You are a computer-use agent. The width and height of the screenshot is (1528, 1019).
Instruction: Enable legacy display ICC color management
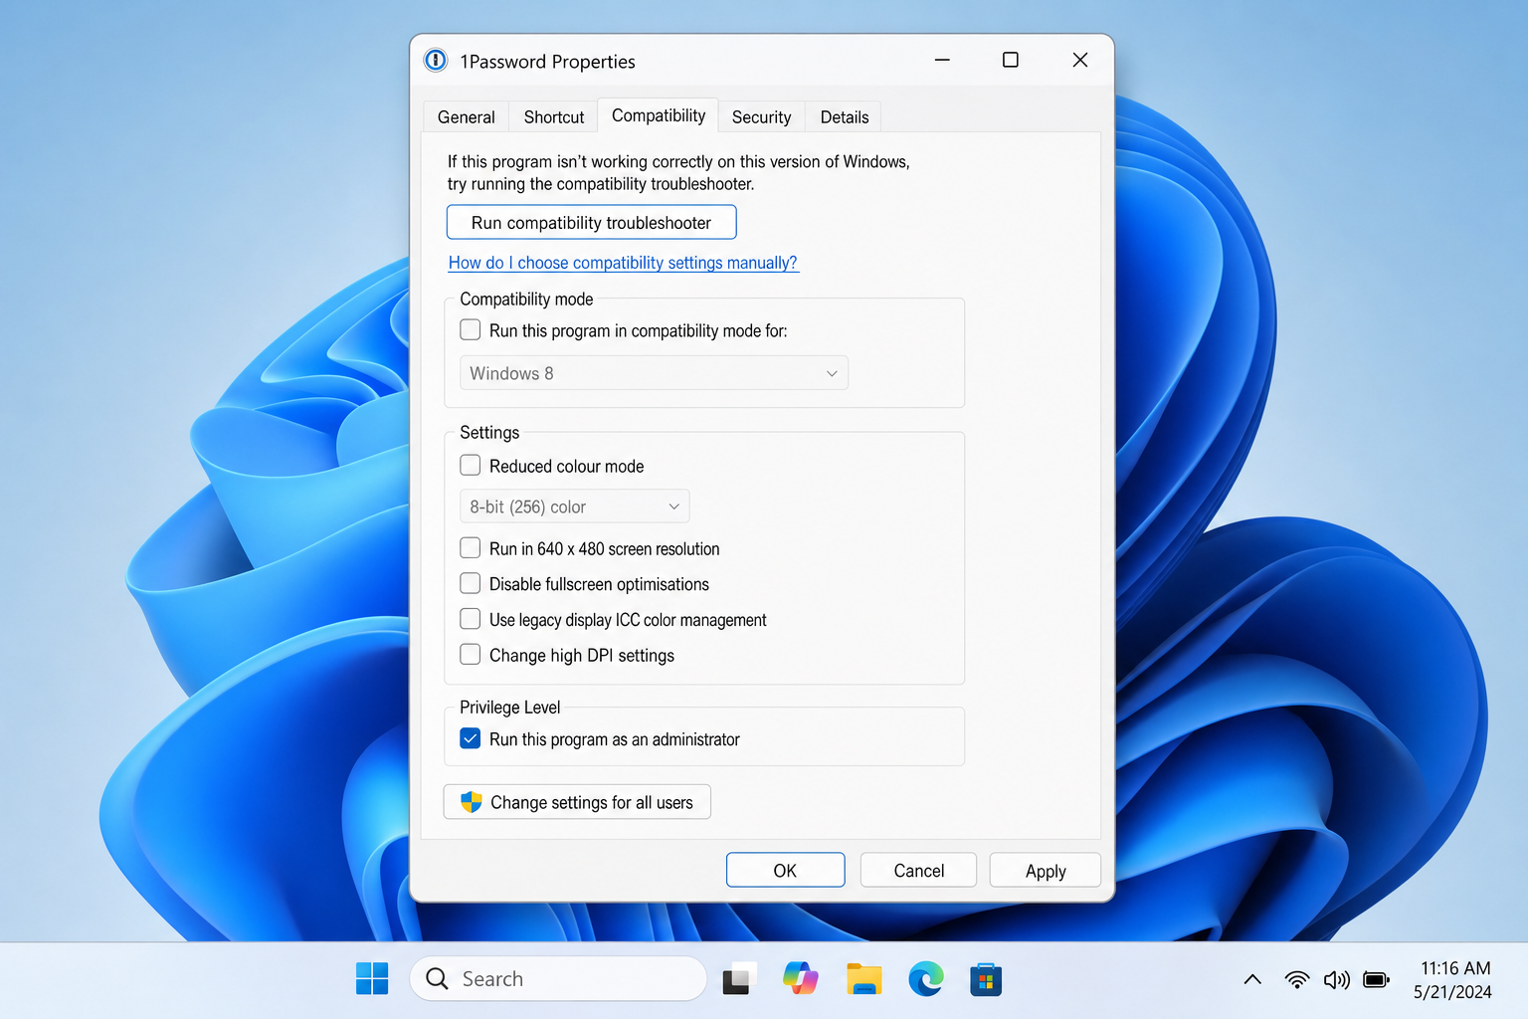click(471, 620)
